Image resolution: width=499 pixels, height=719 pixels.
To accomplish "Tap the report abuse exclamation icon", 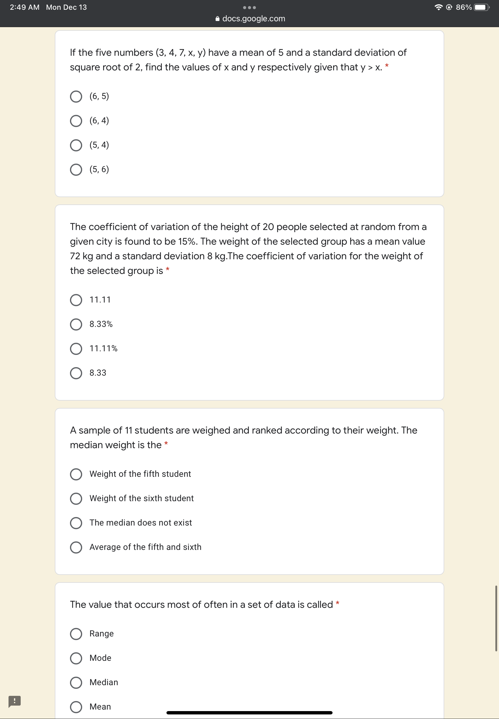I will [x=14, y=701].
